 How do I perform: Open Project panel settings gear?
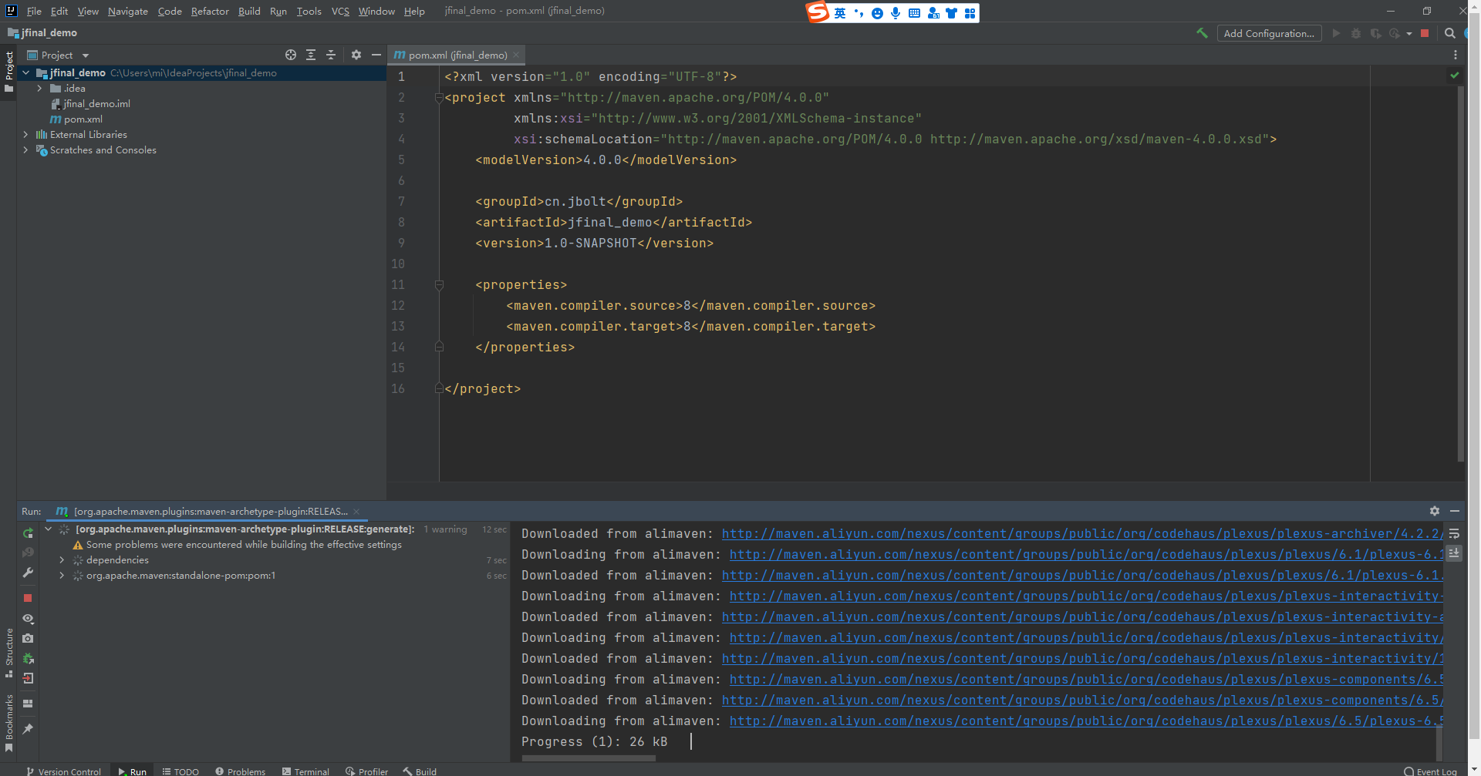click(356, 55)
